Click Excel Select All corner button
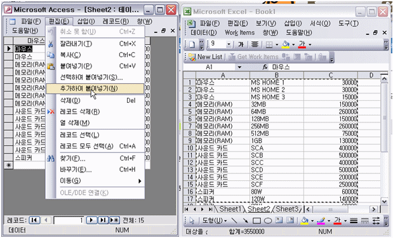The height and width of the screenshot is (238, 393). coord(190,75)
